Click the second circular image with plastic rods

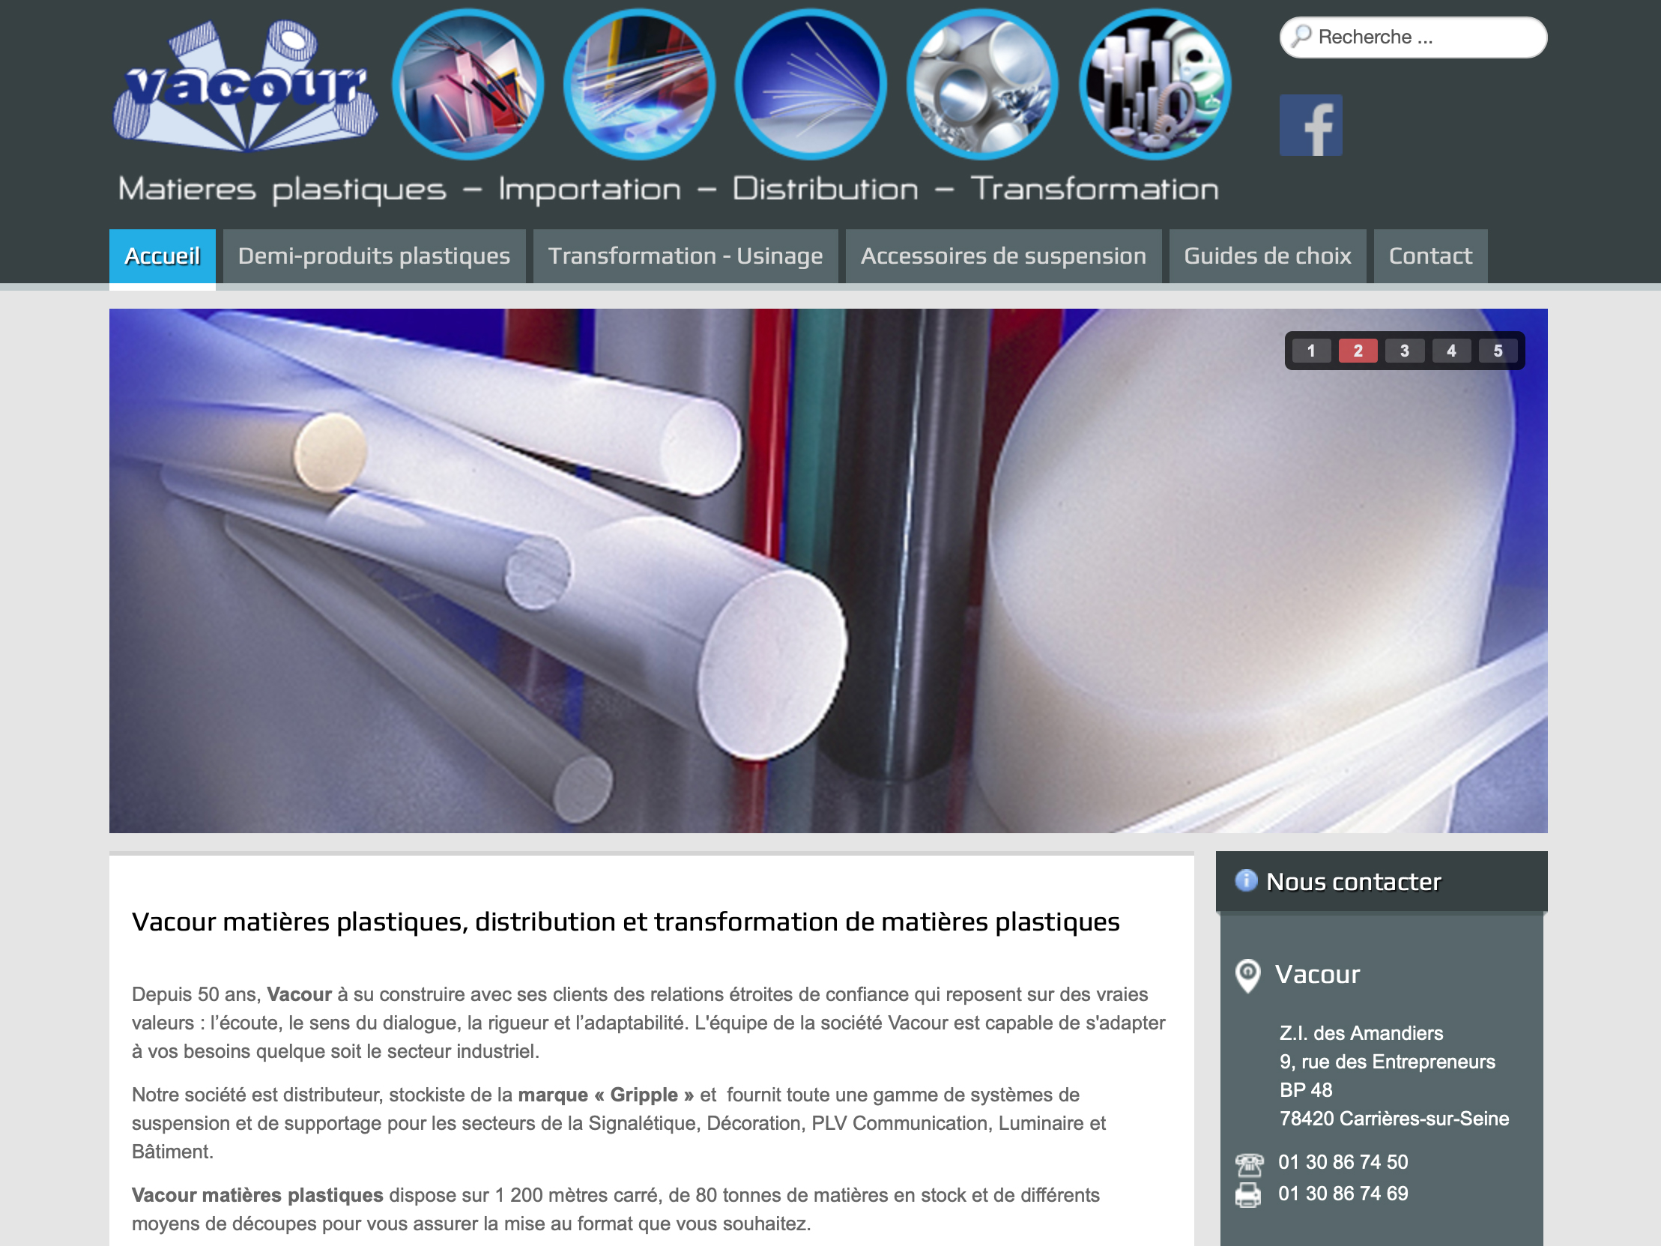[639, 84]
